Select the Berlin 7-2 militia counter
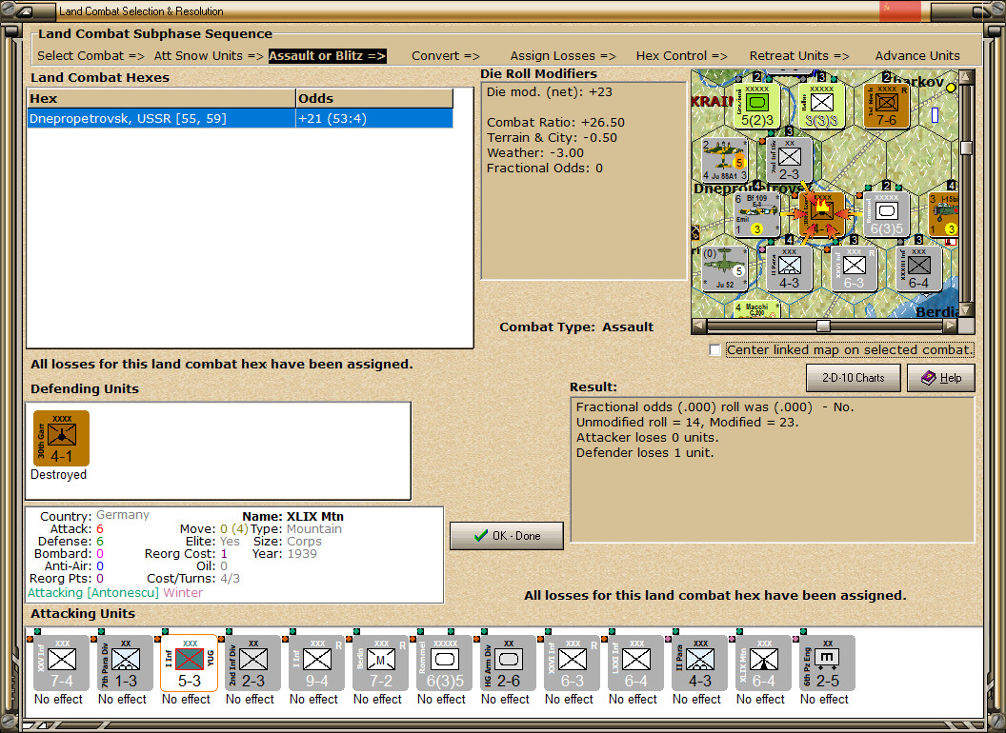1006x733 pixels. point(380,664)
